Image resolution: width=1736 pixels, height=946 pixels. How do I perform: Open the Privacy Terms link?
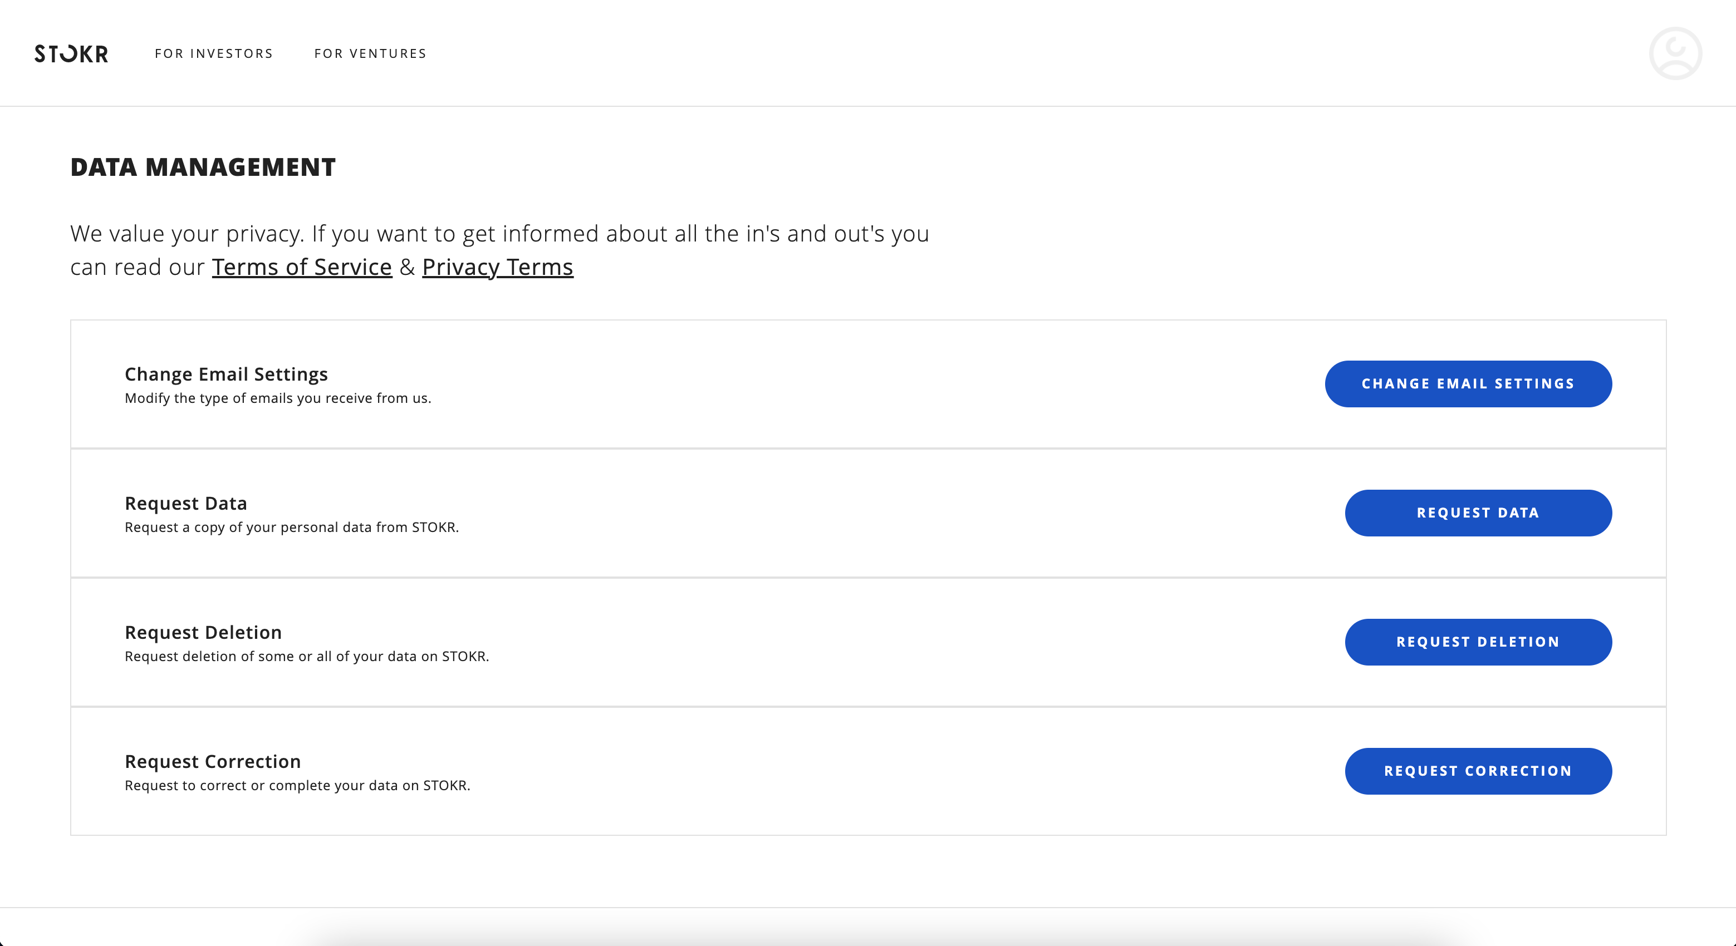click(497, 267)
